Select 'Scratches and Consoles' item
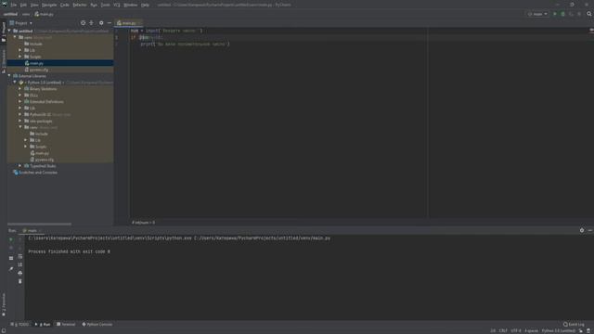Image resolution: width=594 pixels, height=334 pixels. [x=35, y=173]
